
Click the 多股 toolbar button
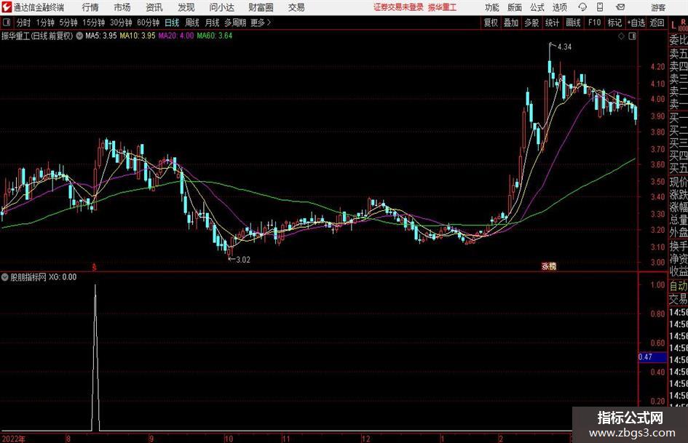(x=531, y=23)
